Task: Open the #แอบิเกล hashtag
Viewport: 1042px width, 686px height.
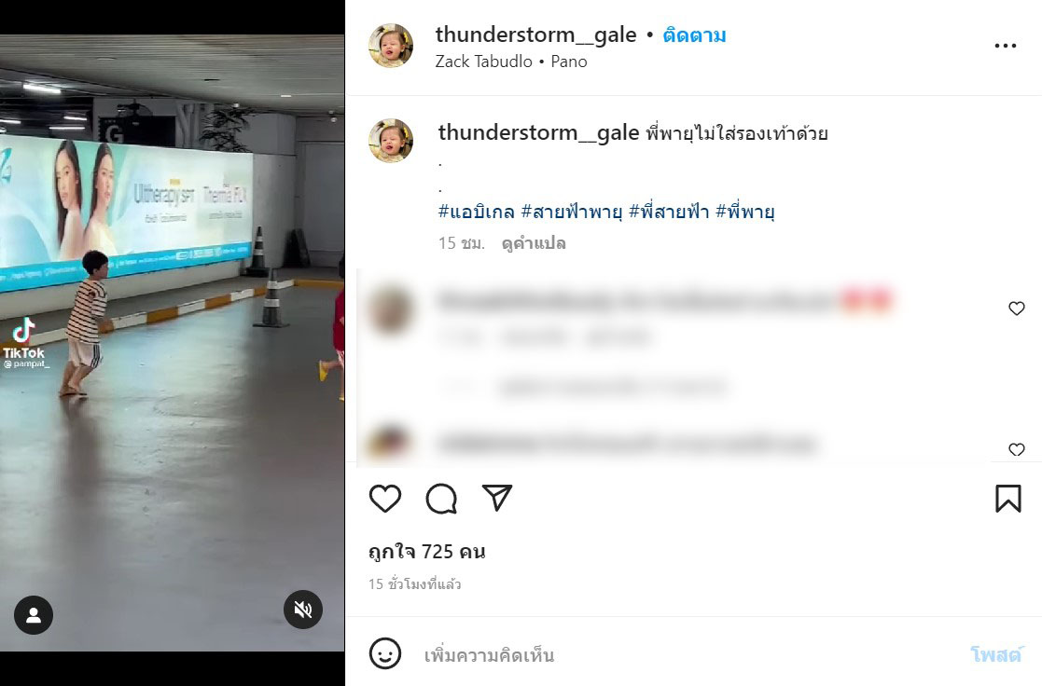Action: (476, 212)
